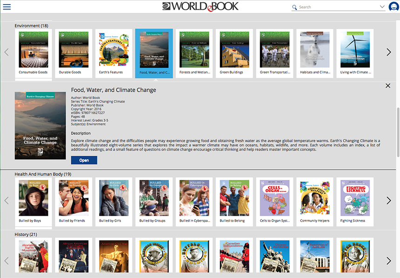Image resolution: width=400 pixels, height=278 pixels.
Task: Show previous History books
Action: pos(7,261)
